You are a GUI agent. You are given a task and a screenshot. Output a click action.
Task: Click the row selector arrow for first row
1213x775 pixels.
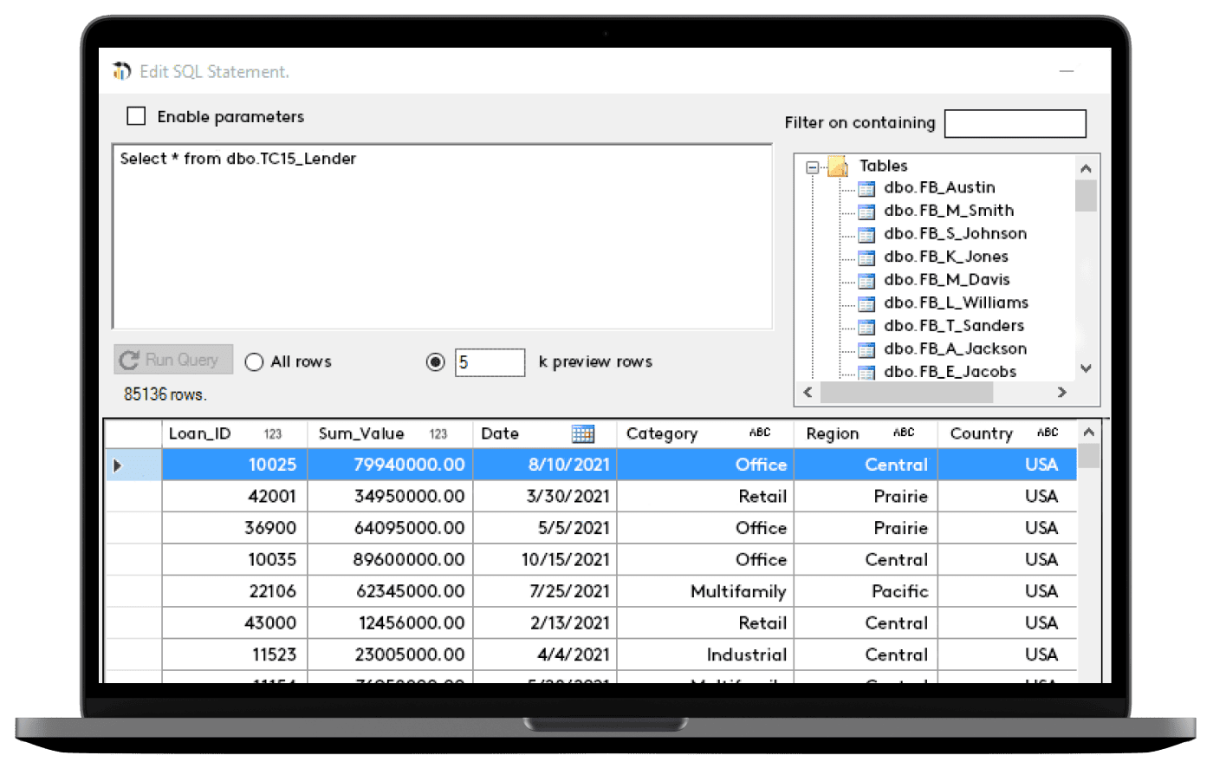(119, 466)
